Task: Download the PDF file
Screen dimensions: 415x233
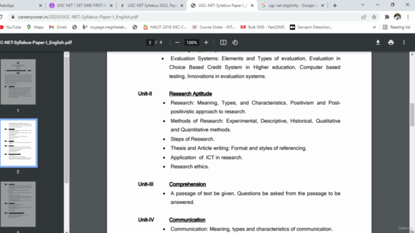Action: [x=378, y=43]
